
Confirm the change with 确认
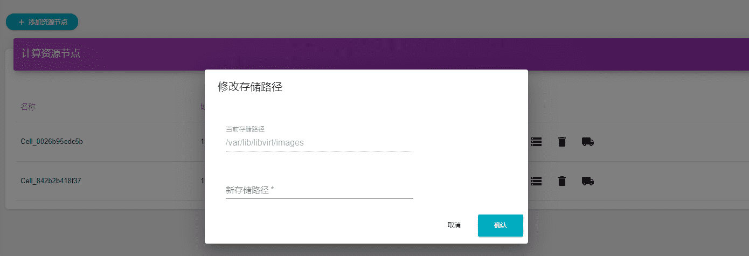(500, 225)
